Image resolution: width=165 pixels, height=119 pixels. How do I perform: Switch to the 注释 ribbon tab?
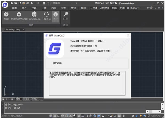34,8
